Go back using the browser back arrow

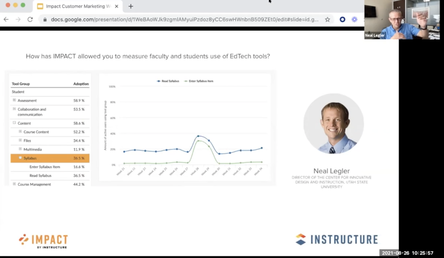point(6,19)
